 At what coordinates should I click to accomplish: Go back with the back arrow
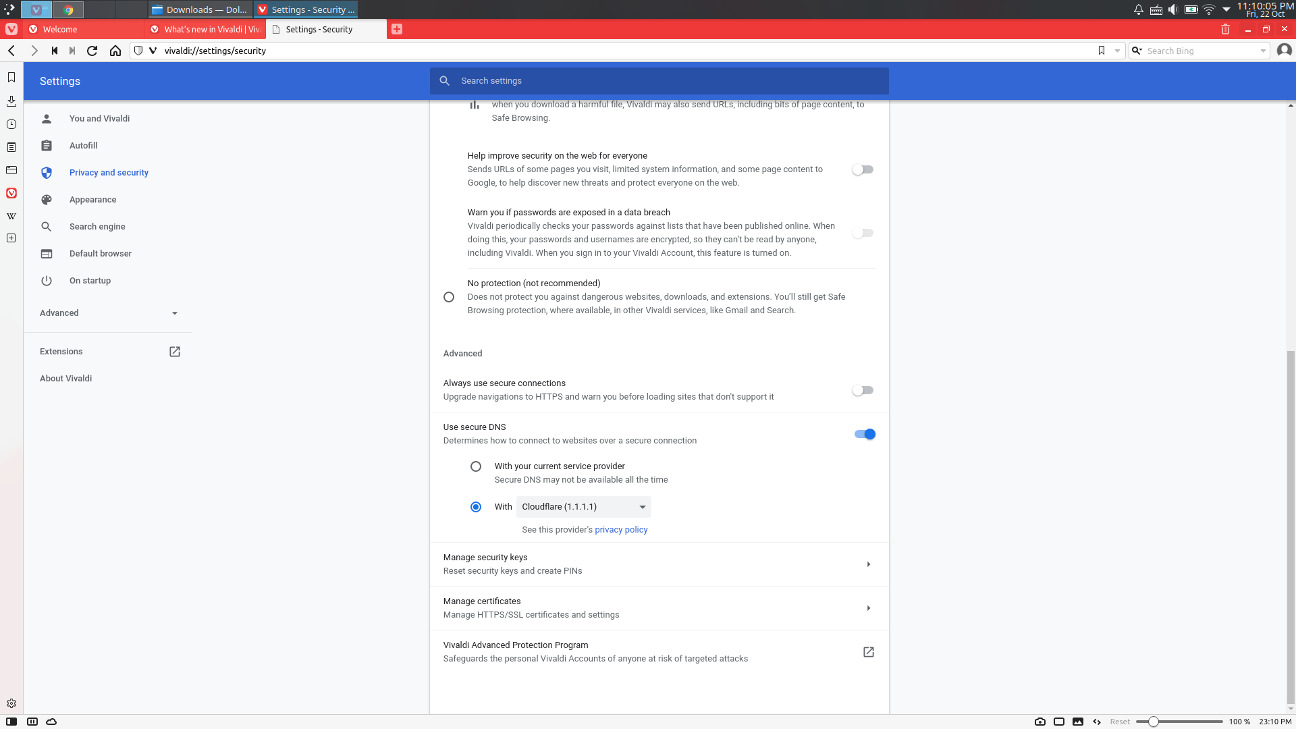tap(11, 51)
